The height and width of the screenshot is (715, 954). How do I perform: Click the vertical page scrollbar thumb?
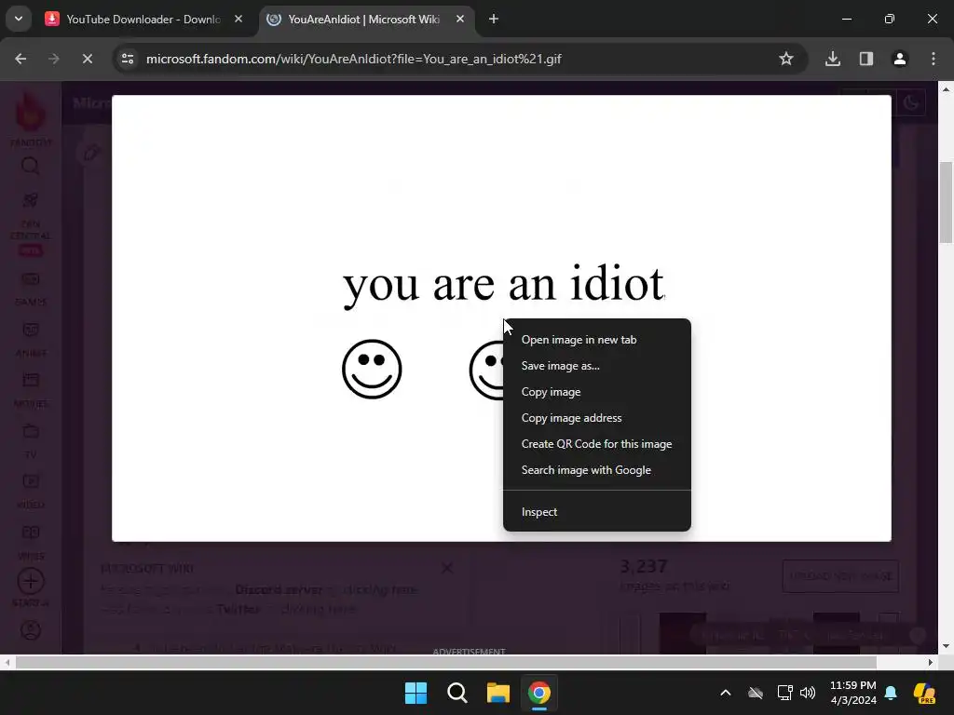(947, 202)
